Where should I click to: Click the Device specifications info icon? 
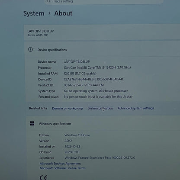(x=30, y=50)
